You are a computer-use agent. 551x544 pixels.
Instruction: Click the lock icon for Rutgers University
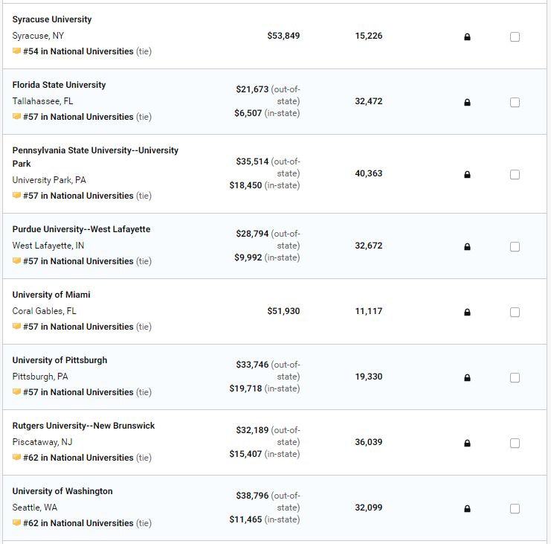pos(467,444)
